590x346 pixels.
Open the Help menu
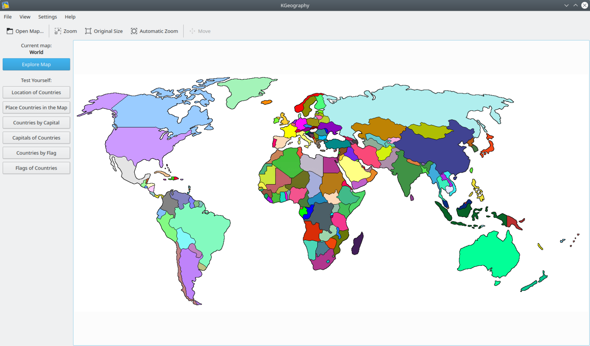tap(70, 17)
